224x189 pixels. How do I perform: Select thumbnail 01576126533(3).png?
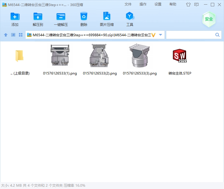pyautogui.click(x=140, y=56)
